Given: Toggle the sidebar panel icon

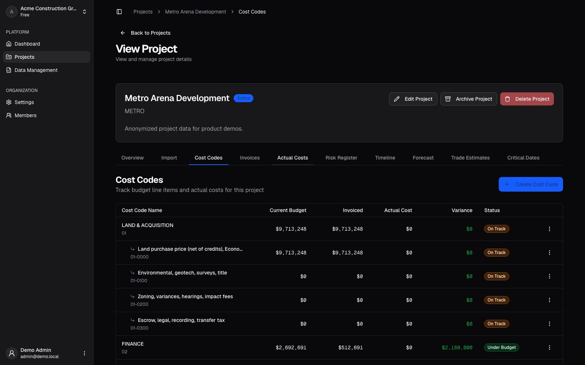Looking at the screenshot, I should (119, 12).
